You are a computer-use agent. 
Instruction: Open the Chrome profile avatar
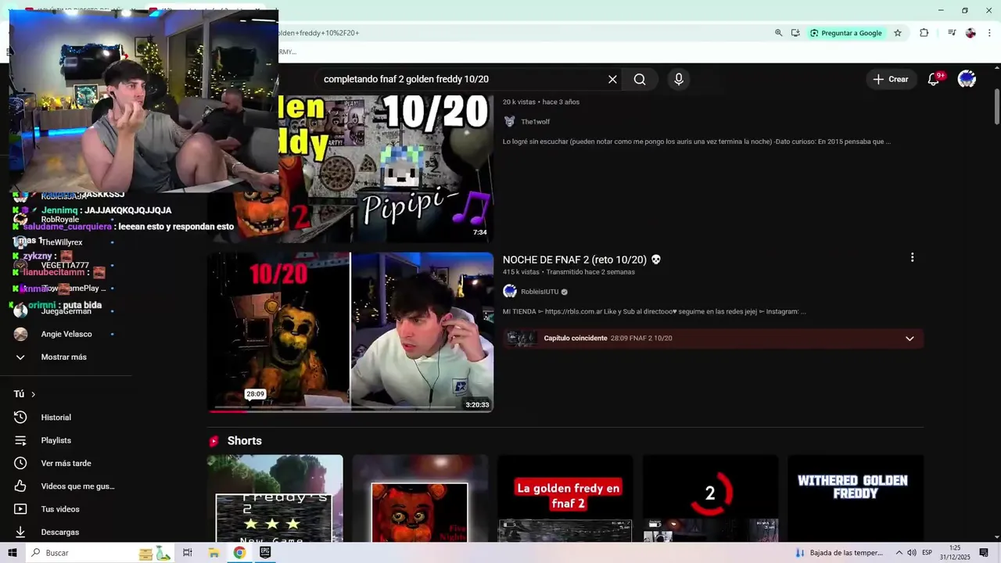click(x=971, y=33)
